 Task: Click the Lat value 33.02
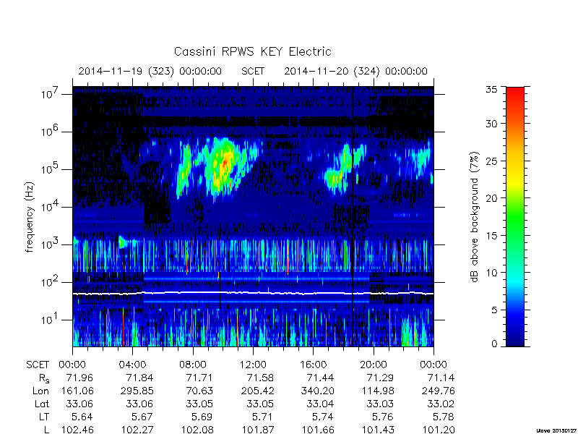point(441,404)
